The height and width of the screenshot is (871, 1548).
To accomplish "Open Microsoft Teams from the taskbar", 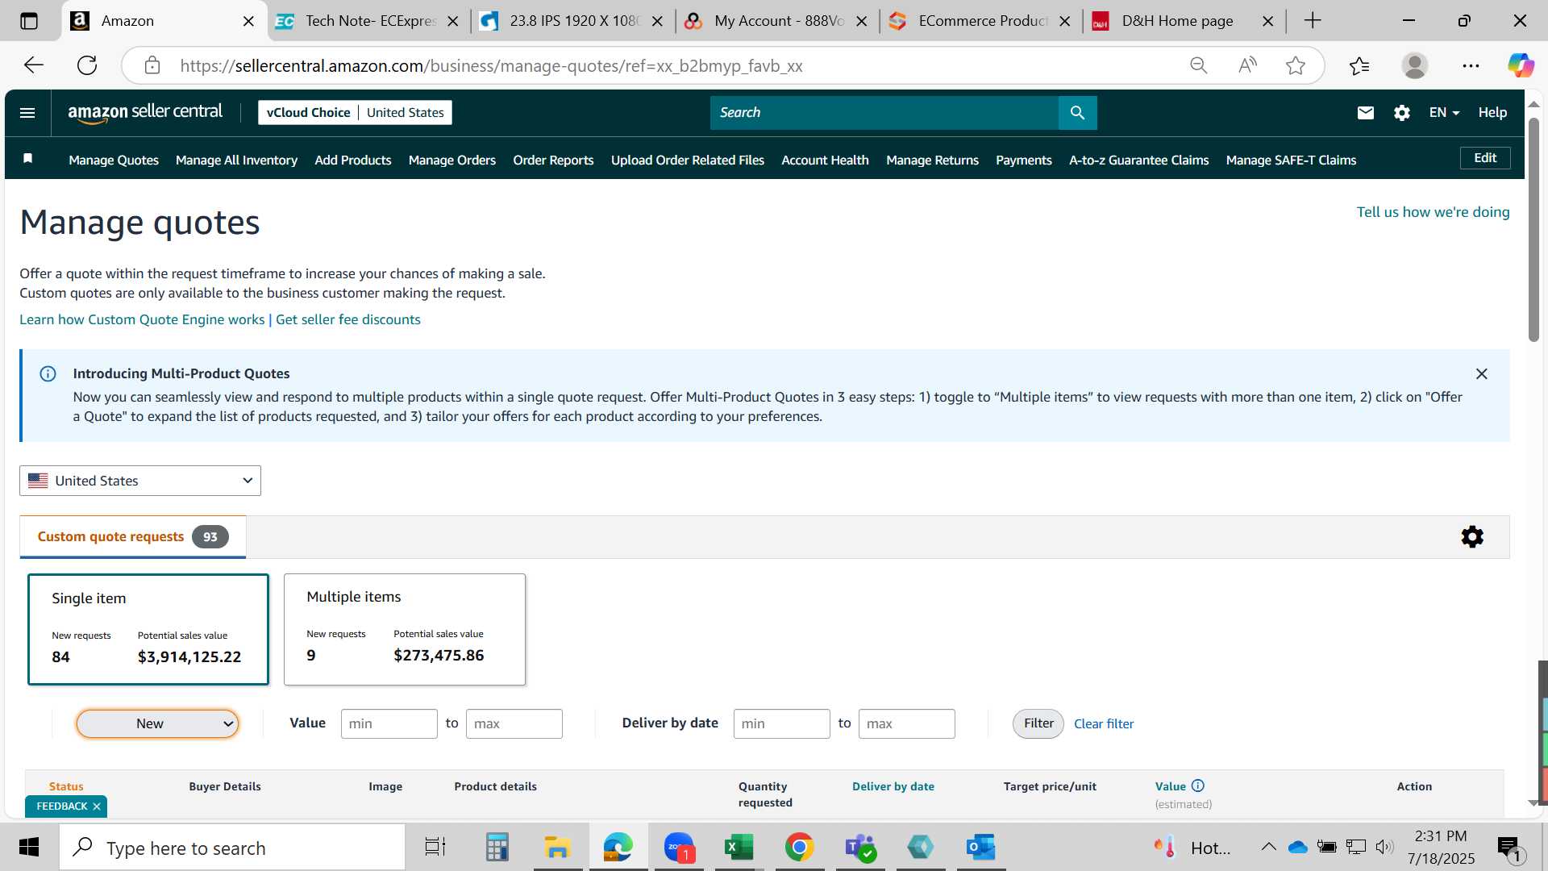I will [860, 848].
